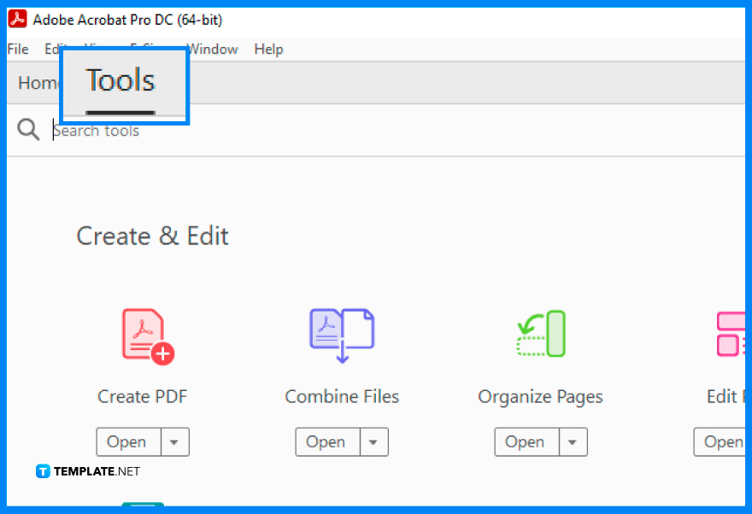Open the Window menu
Screen dimensions: 752x514
point(213,49)
